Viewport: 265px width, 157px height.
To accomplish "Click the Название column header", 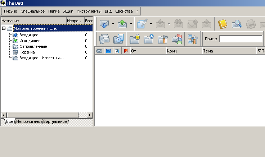I will 33,21.
